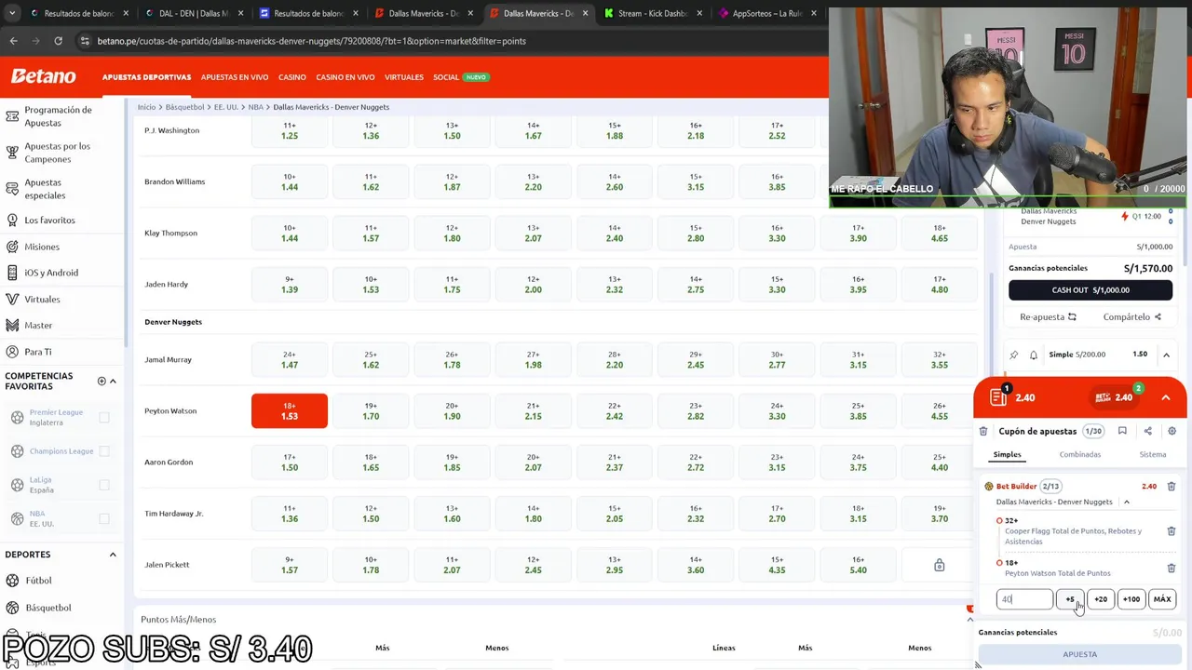This screenshot has width=1192, height=670.
Task: Click Betano logo
Action: pos(43,76)
